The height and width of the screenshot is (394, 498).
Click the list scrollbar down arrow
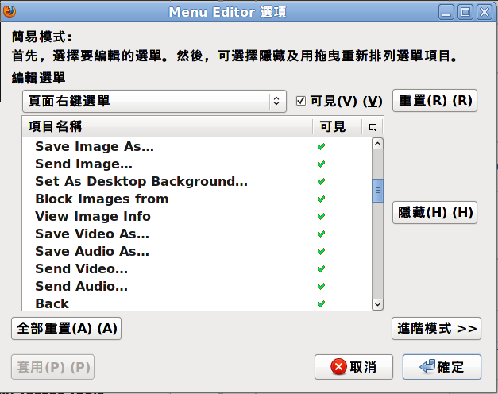pos(377,304)
